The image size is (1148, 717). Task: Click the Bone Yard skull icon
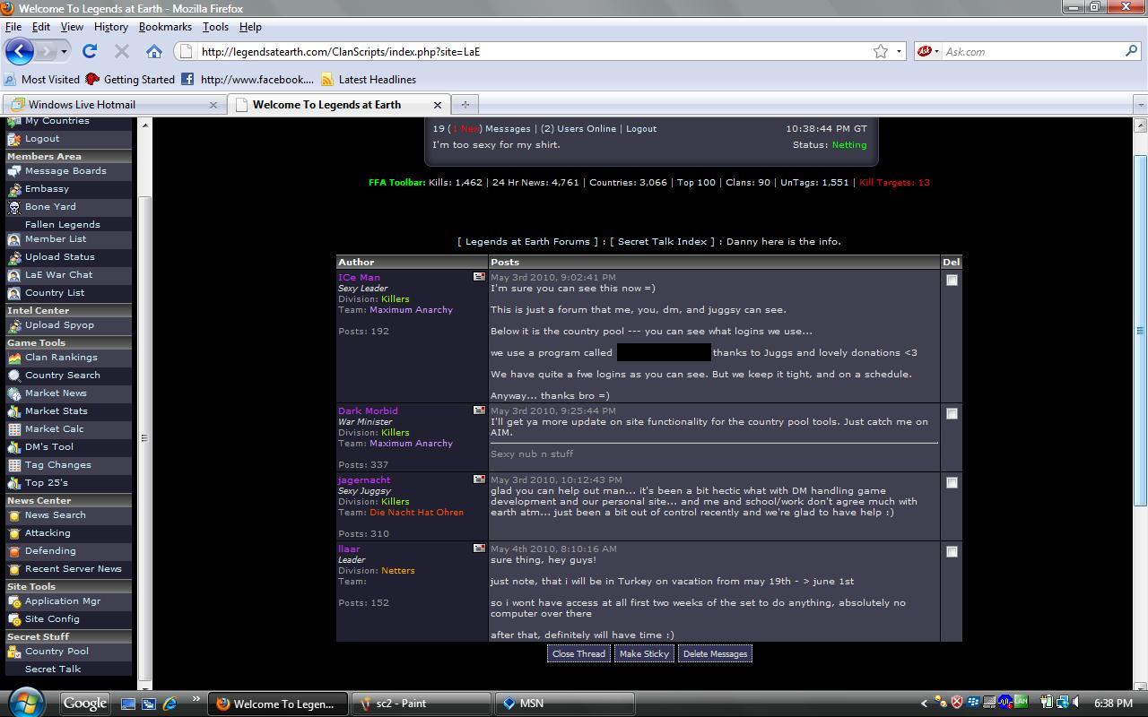point(14,207)
